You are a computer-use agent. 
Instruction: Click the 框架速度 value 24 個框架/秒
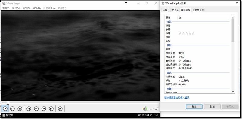185,68
